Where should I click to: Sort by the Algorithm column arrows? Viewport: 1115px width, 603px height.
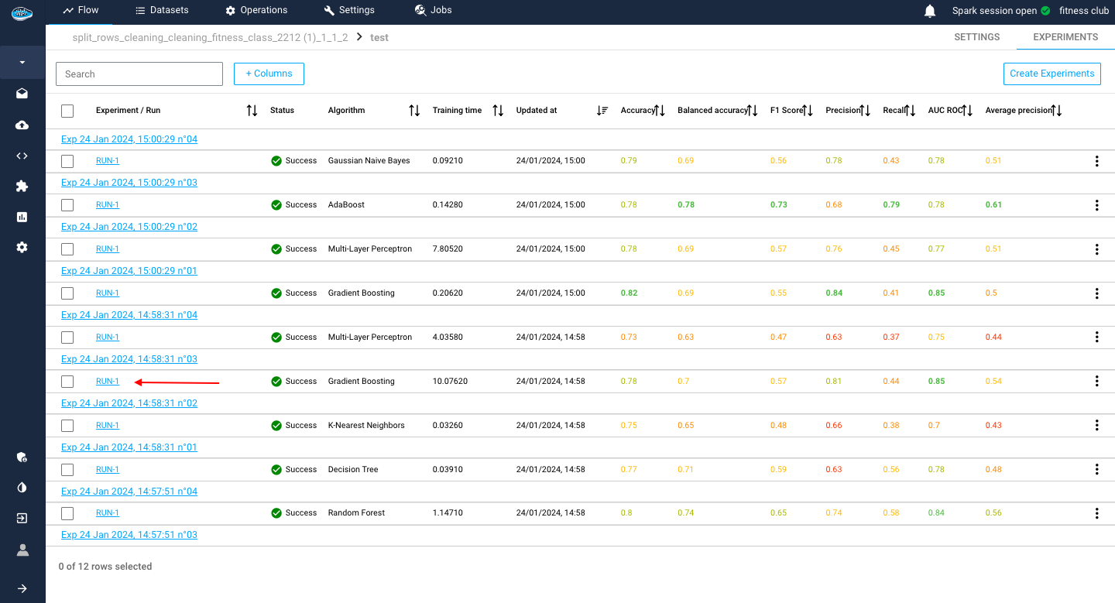414,111
